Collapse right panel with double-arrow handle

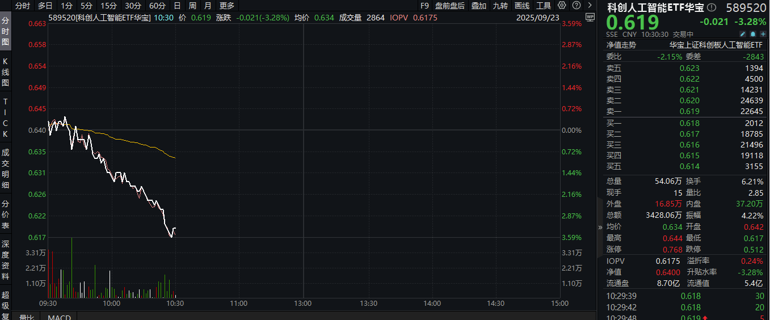(x=600, y=228)
